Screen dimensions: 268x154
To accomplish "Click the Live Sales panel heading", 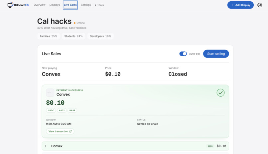I will [52, 54].
